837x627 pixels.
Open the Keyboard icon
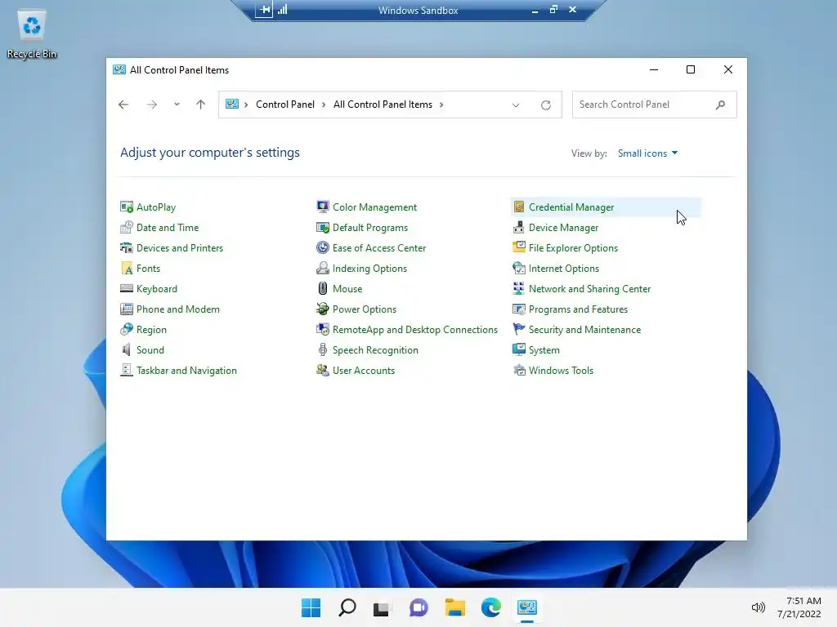click(x=127, y=288)
